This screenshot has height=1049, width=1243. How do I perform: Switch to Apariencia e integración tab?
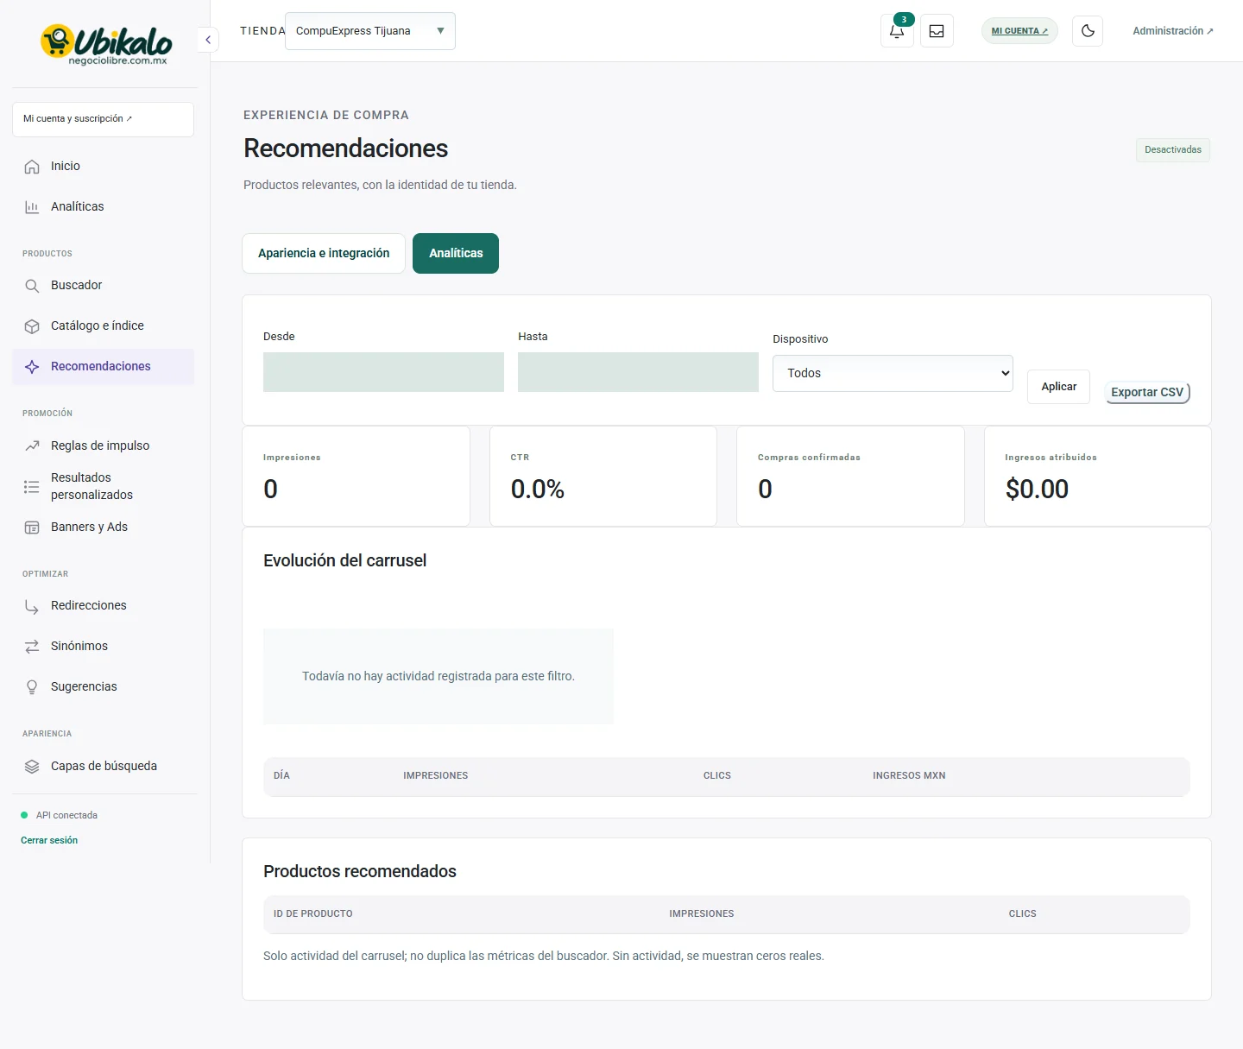(x=324, y=253)
